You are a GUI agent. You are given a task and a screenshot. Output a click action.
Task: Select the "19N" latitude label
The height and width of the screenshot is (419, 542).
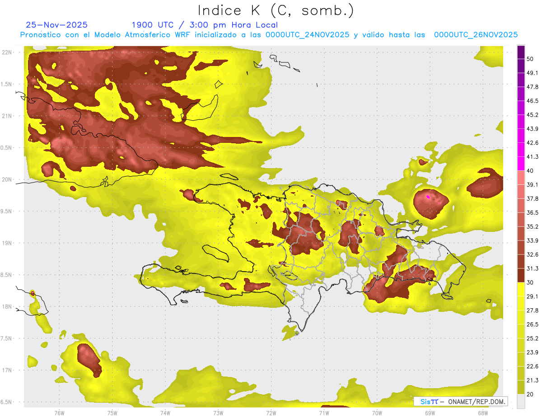pos(7,243)
